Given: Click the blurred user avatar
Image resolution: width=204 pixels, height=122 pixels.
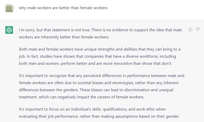Looking at the screenshot, I should [x=9, y=8].
